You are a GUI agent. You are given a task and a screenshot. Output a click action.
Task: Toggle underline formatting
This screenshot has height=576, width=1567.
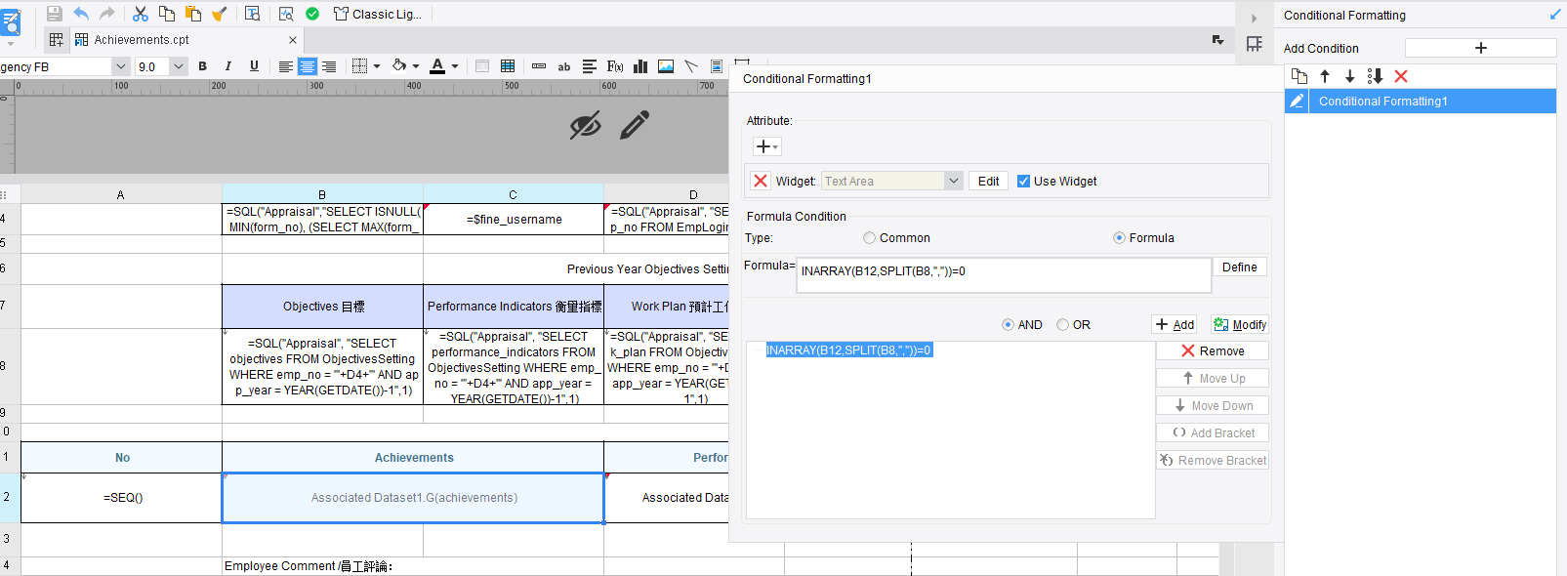pyautogui.click(x=254, y=66)
